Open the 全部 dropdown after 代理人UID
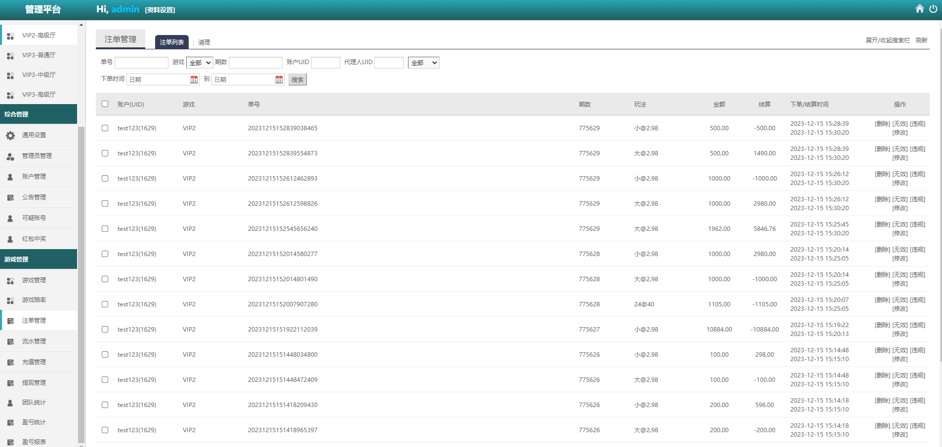 (423, 63)
